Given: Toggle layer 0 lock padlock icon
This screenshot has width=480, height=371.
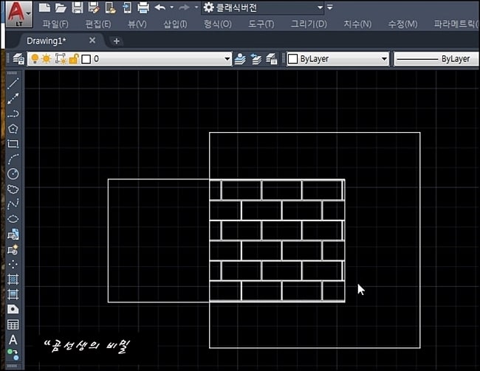Looking at the screenshot, I should [74, 59].
